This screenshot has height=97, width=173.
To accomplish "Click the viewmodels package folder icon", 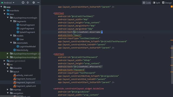I will pyautogui.click(x=15, y=43).
